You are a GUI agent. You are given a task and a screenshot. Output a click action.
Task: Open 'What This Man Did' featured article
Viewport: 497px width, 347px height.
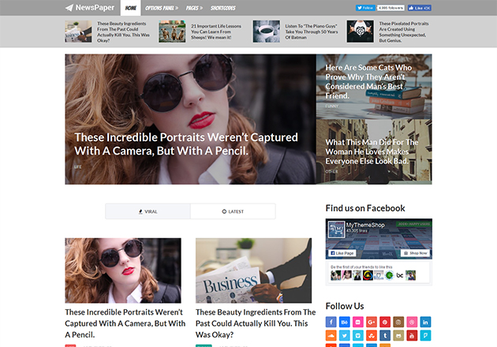tap(372, 151)
